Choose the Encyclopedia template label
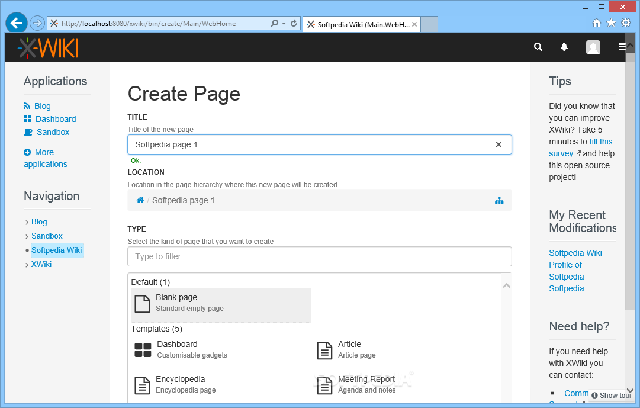This screenshot has height=408, width=640. pos(180,379)
